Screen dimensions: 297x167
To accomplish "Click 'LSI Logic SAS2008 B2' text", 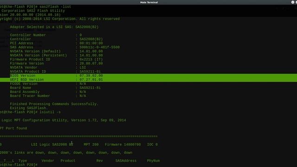I will click(52, 144).
